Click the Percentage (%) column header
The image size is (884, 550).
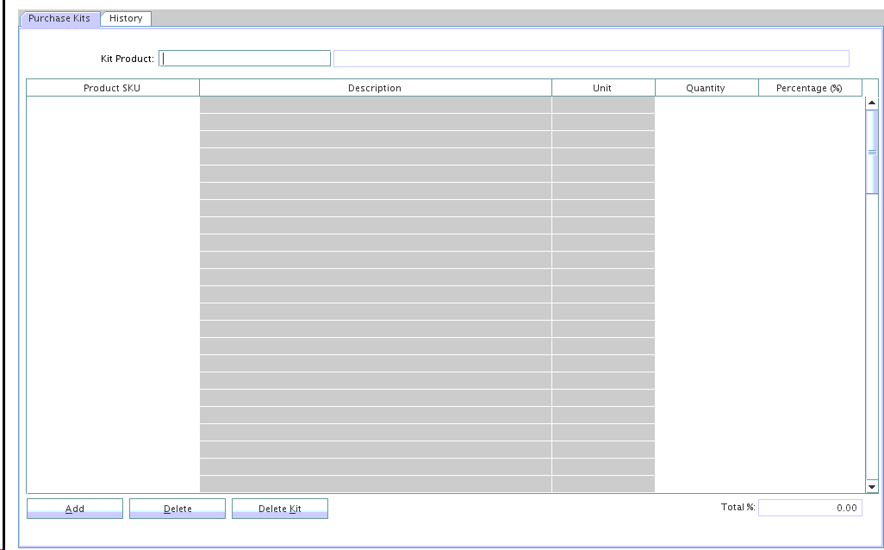[x=809, y=88]
